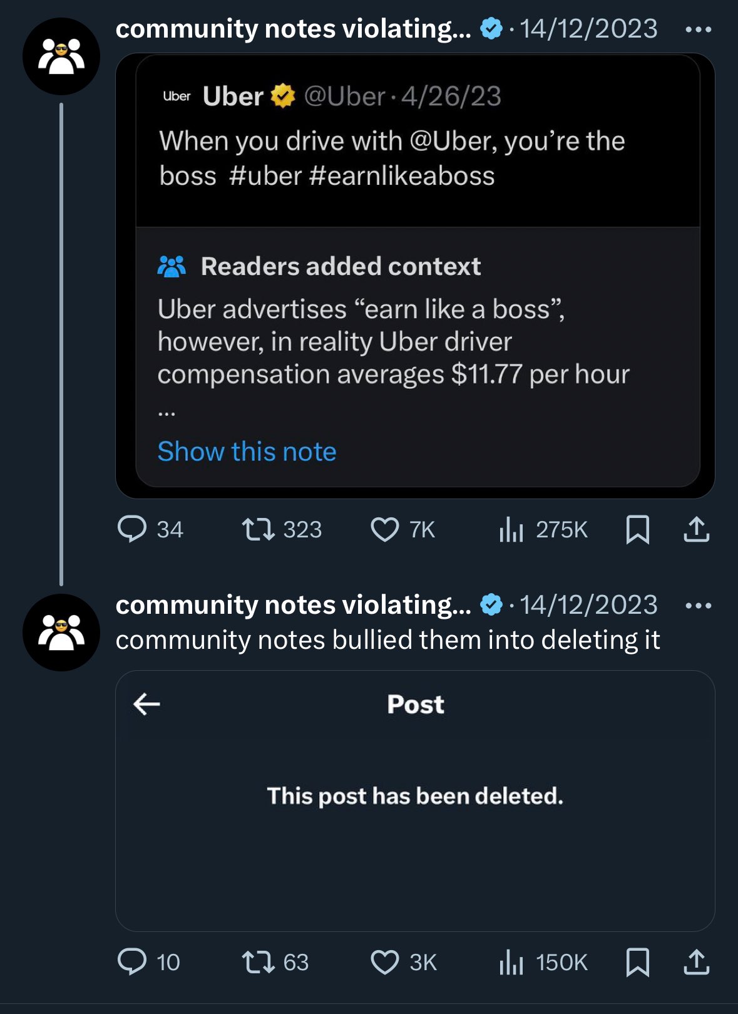Image resolution: width=738 pixels, height=1014 pixels.
Task: Open the @Uber handle in quoted post
Action: (344, 96)
